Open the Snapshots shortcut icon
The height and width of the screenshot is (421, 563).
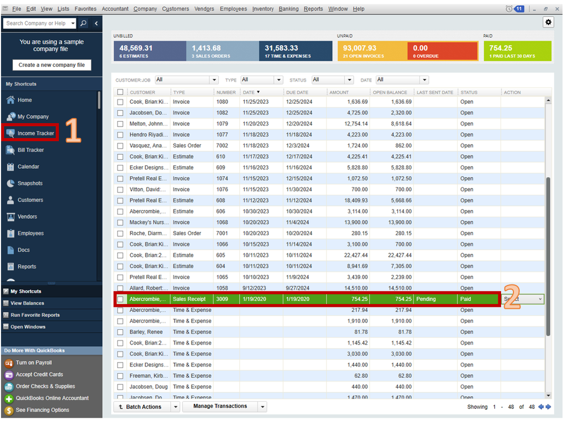click(x=11, y=183)
